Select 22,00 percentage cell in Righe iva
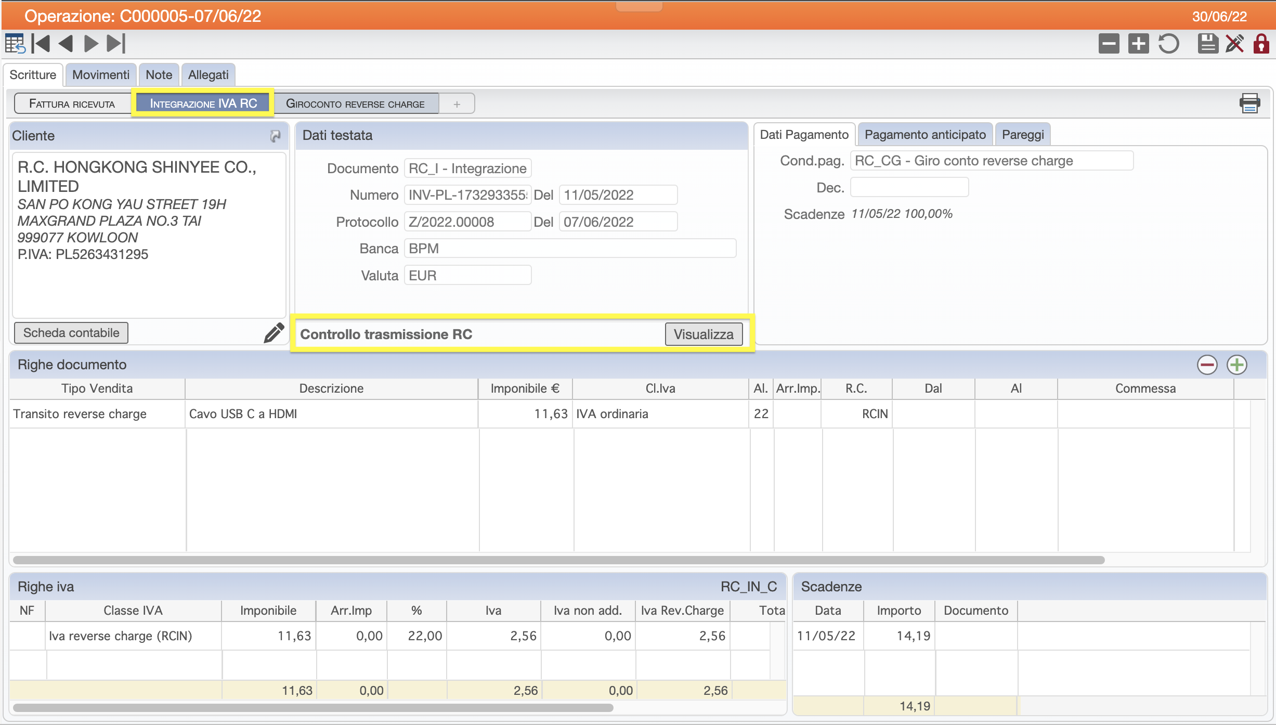 click(416, 636)
